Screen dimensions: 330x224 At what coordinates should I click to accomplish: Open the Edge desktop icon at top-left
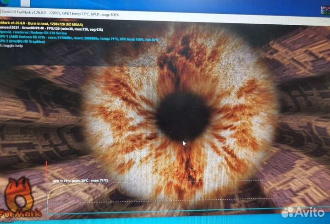(4, 3)
